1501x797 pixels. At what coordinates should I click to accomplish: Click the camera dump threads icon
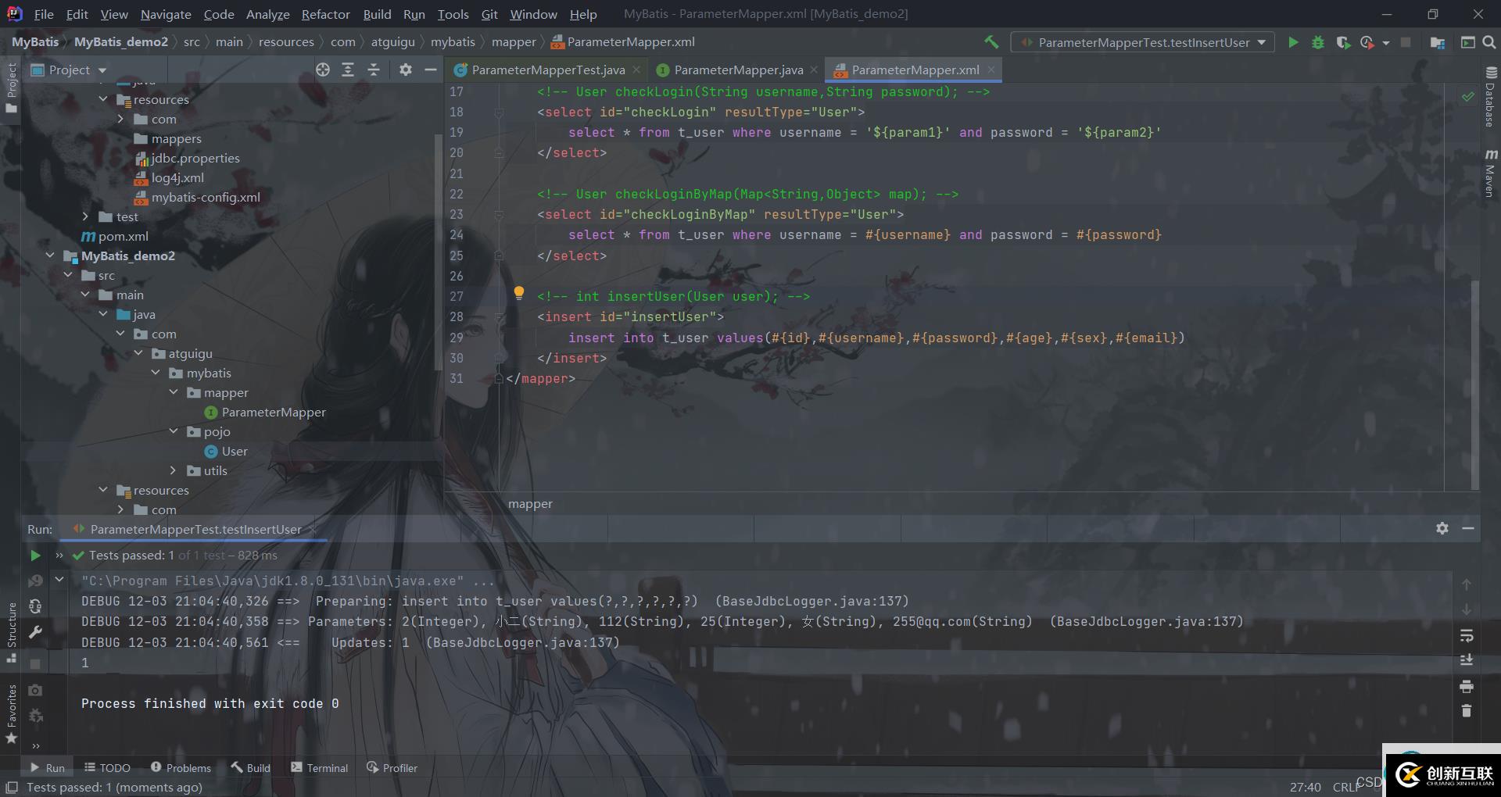pyautogui.click(x=35, y=690)
